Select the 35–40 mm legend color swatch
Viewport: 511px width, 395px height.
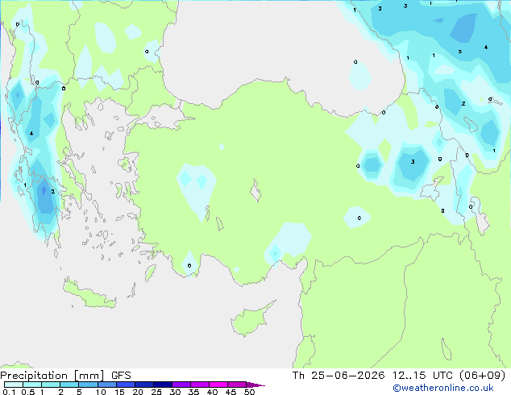tap(200, 385)
